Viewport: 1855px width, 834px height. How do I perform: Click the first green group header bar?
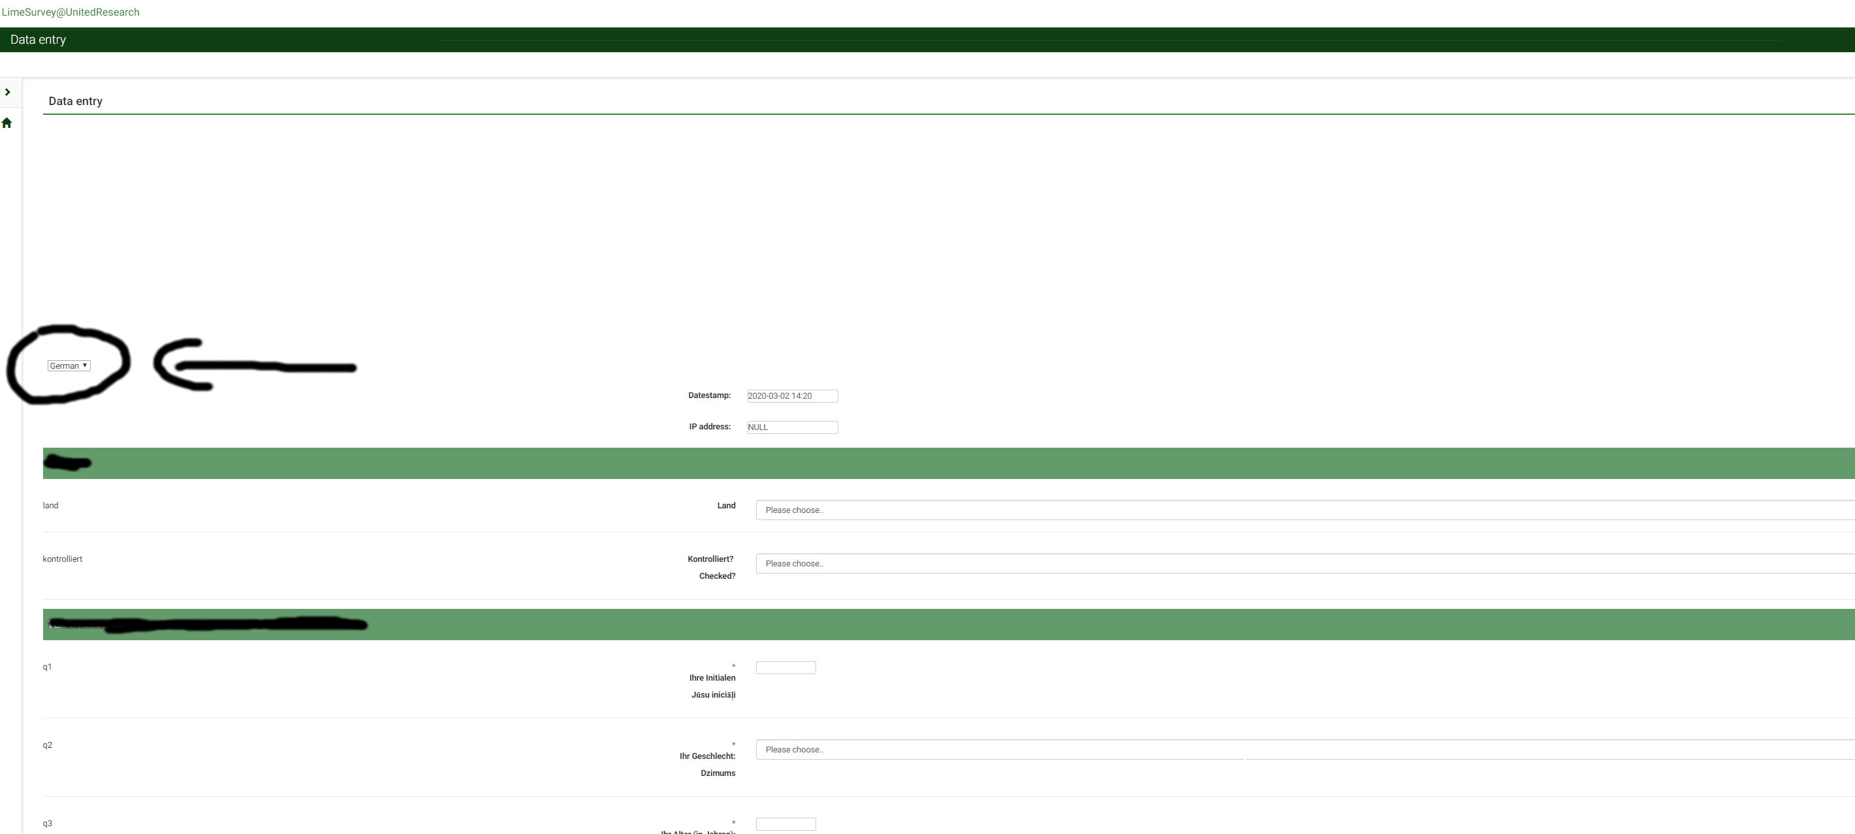pyautogui.click(x=936, y=463)
